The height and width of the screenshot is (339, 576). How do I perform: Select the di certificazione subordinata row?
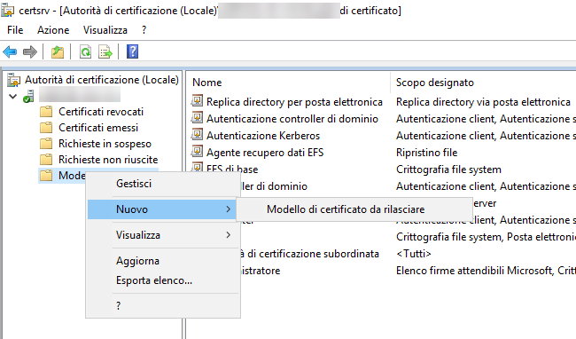pos(310,254)
